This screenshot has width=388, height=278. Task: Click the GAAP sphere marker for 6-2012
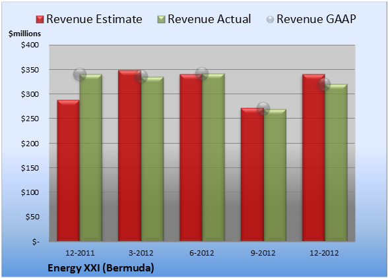click(202, 73)
